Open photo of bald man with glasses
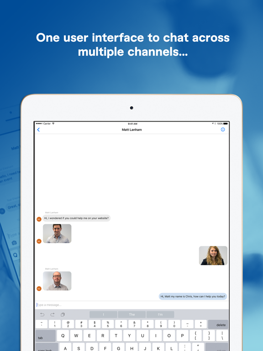This screenshot has width=263, height=351. point(57,281)
